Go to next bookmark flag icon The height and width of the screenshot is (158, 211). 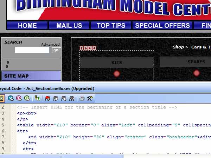tap(56, 98)
